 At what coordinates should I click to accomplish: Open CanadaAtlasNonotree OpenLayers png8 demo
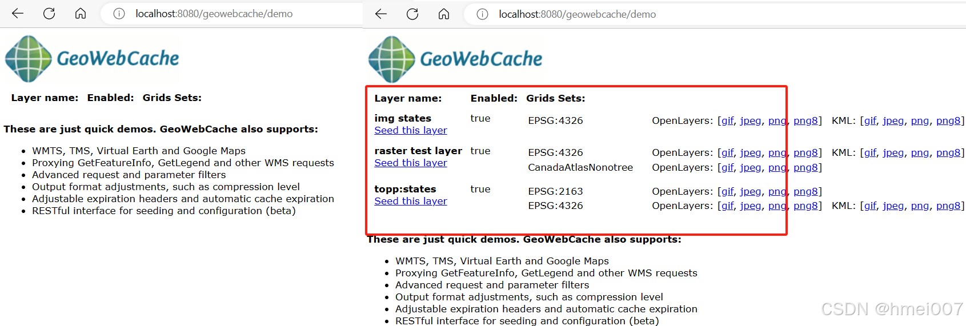pyautogui.click(x=805, y=167)
